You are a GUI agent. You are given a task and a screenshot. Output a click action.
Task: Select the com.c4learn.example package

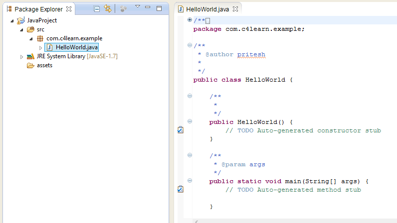pyautogui.click(x=74, y=38)
